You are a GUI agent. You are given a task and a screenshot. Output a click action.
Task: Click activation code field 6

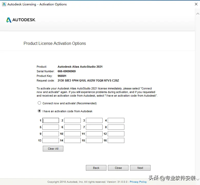tap(73, 127)
